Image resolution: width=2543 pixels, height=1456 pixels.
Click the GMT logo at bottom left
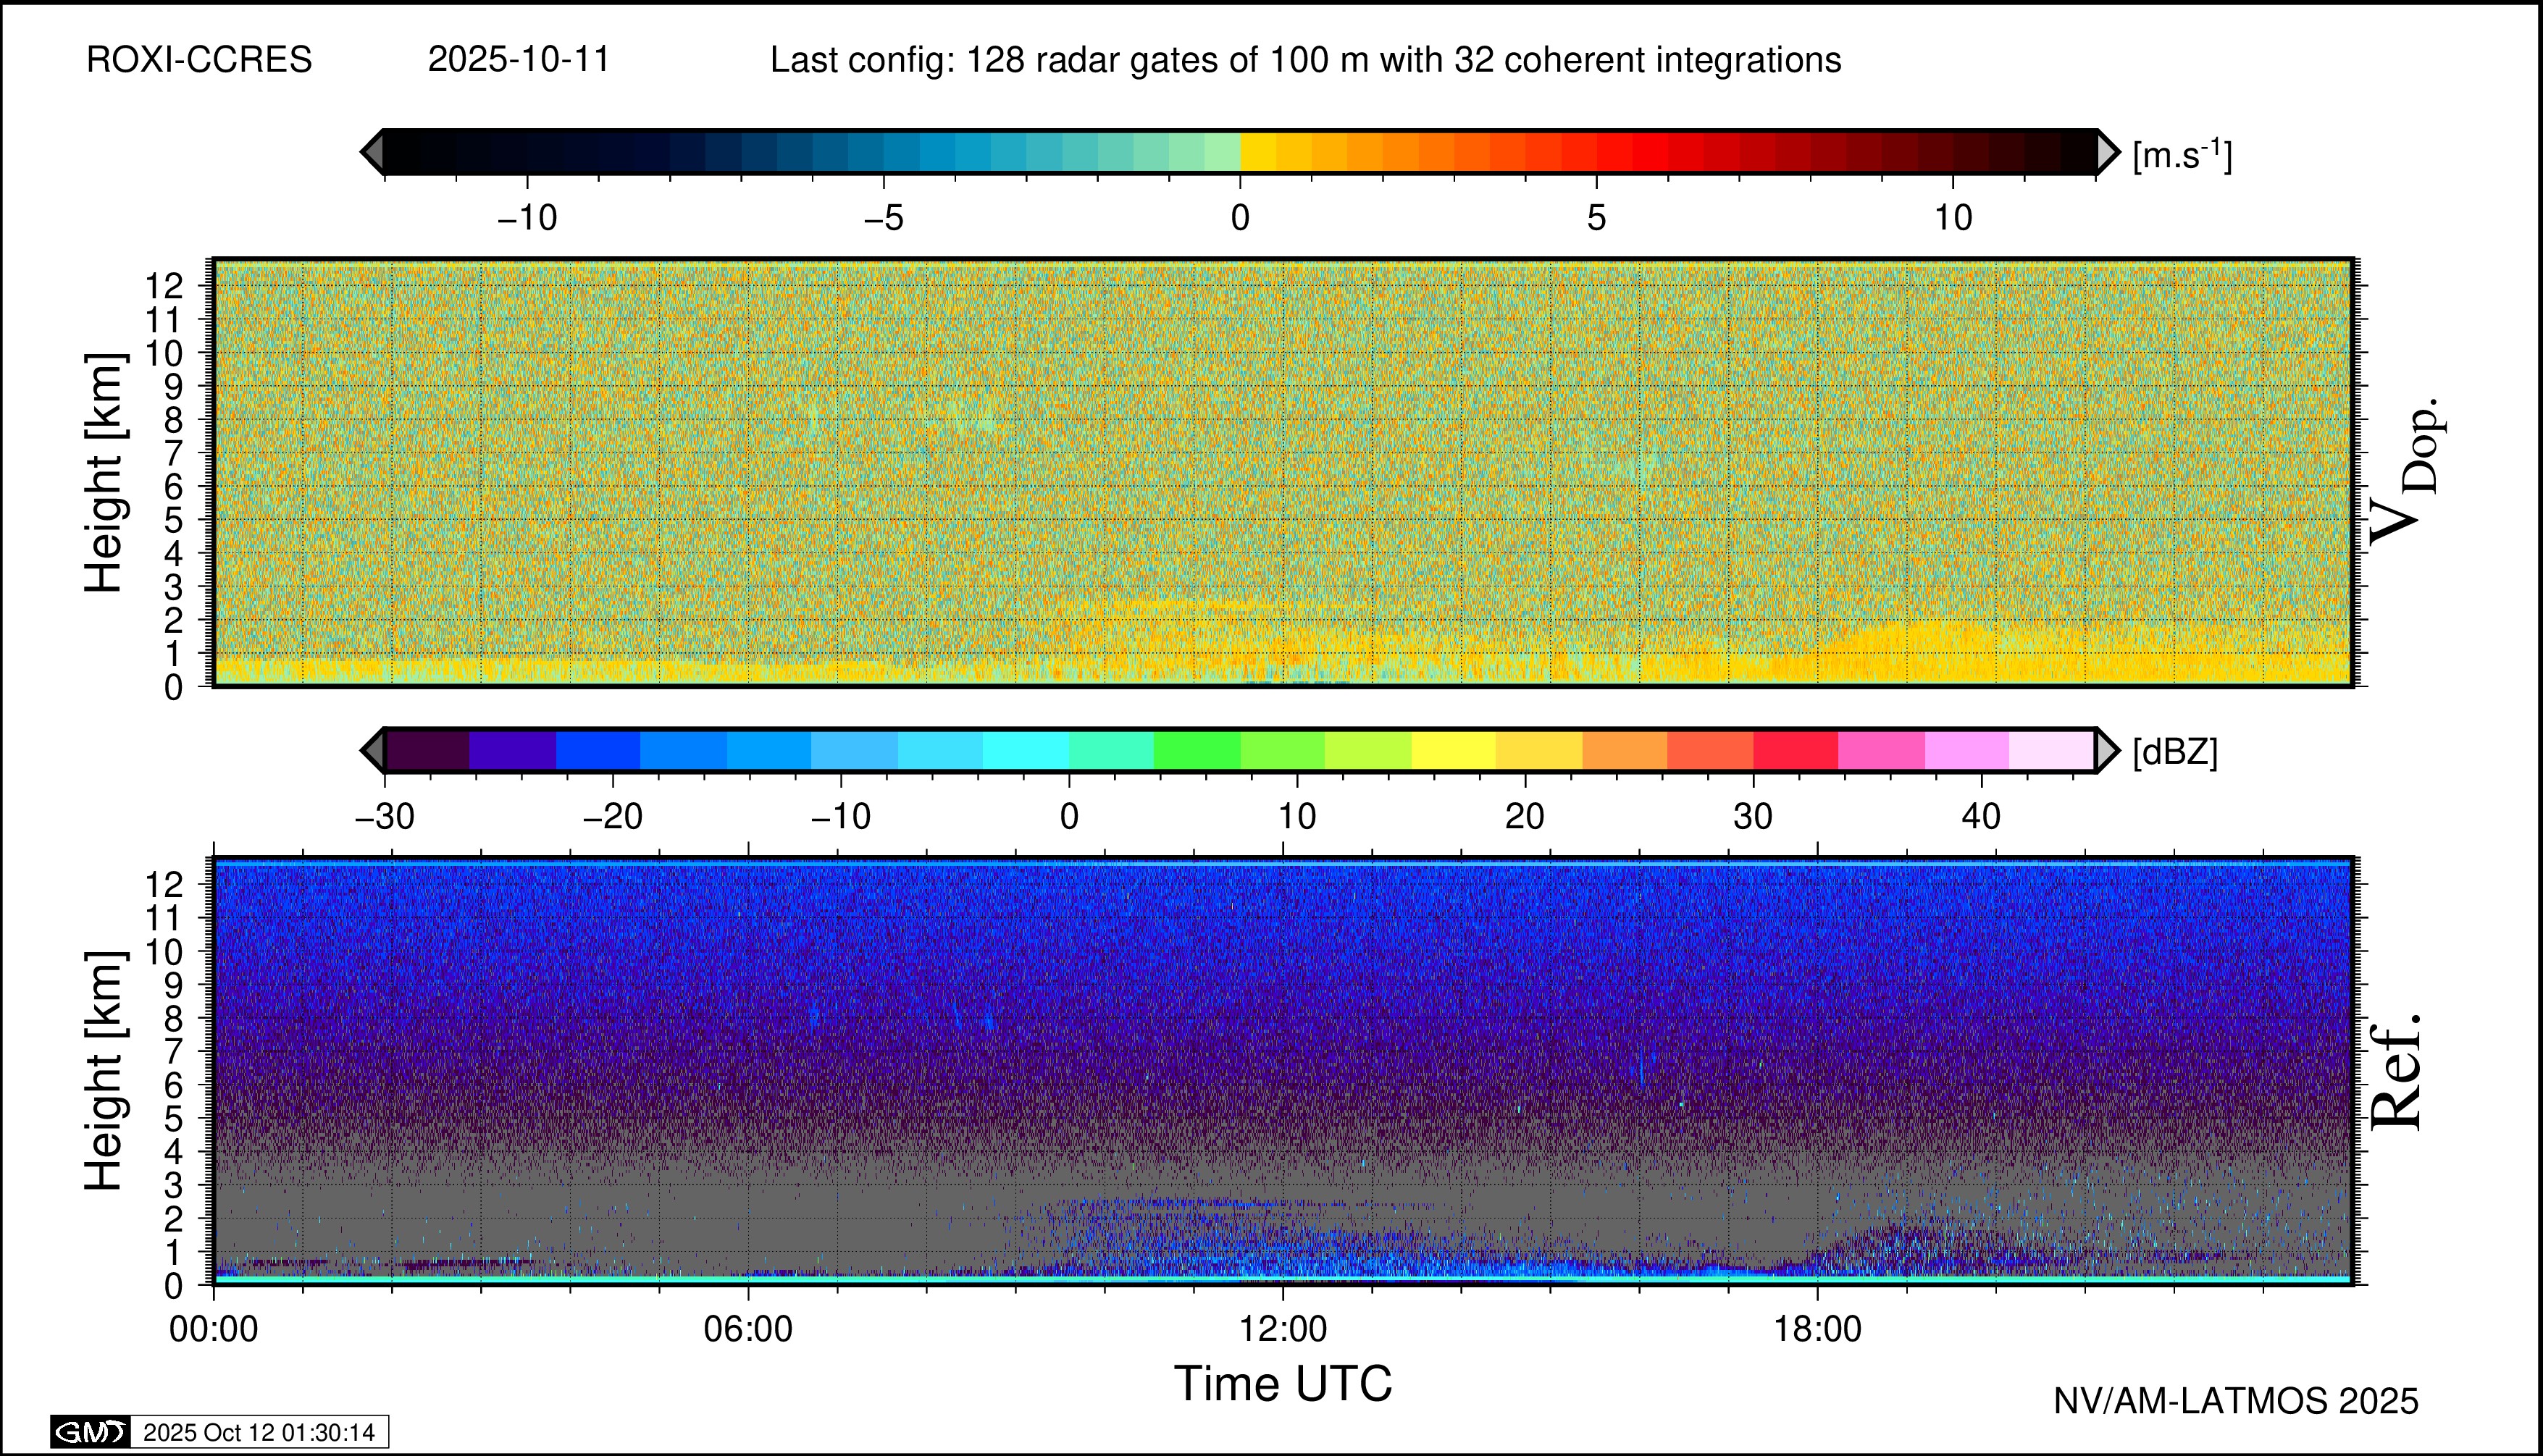(90, 1432)
